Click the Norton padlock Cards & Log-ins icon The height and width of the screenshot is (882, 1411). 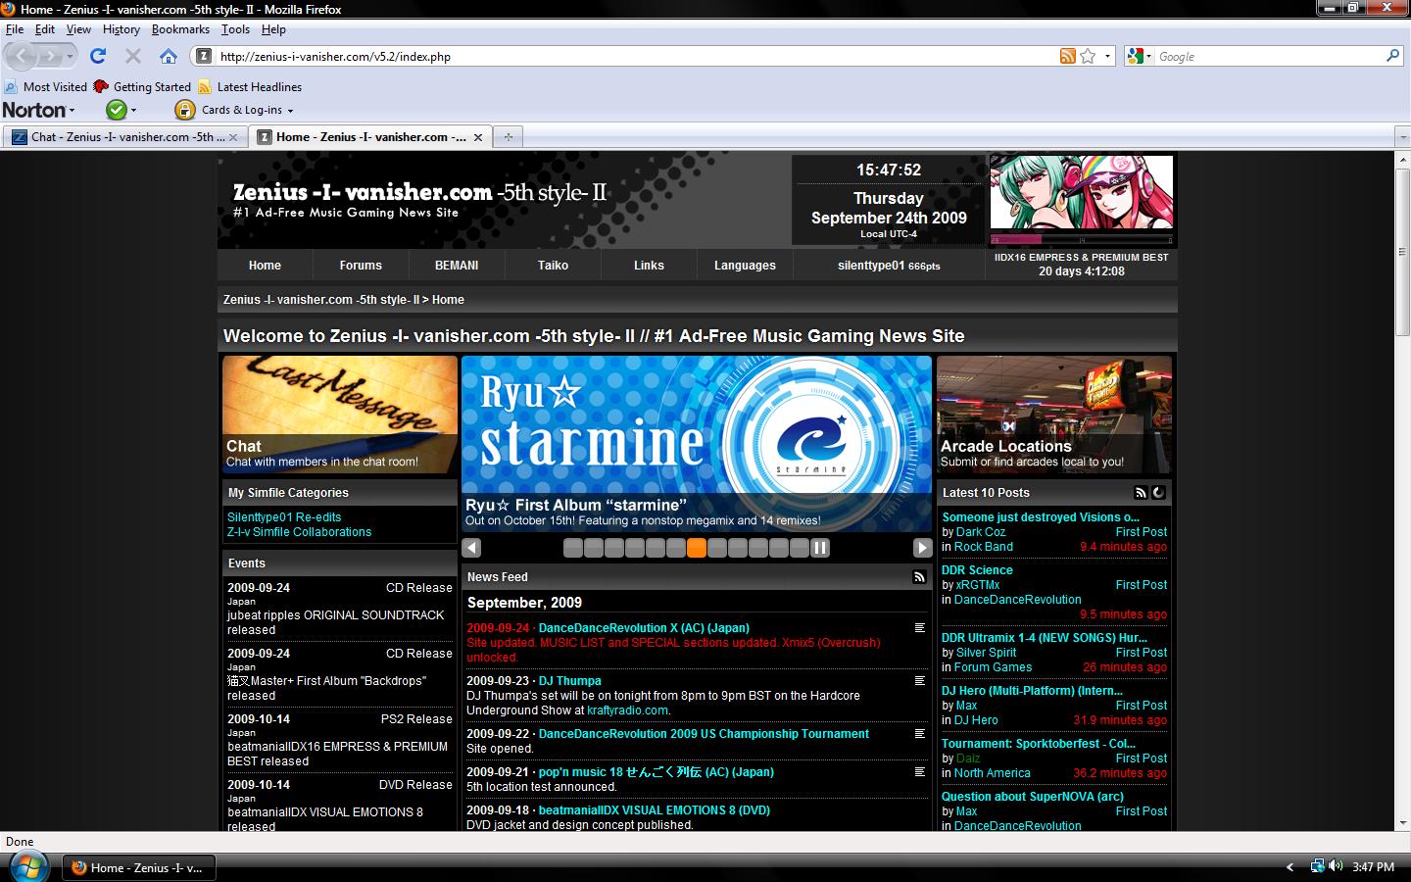pyautogui.click(x=184, y=110)
